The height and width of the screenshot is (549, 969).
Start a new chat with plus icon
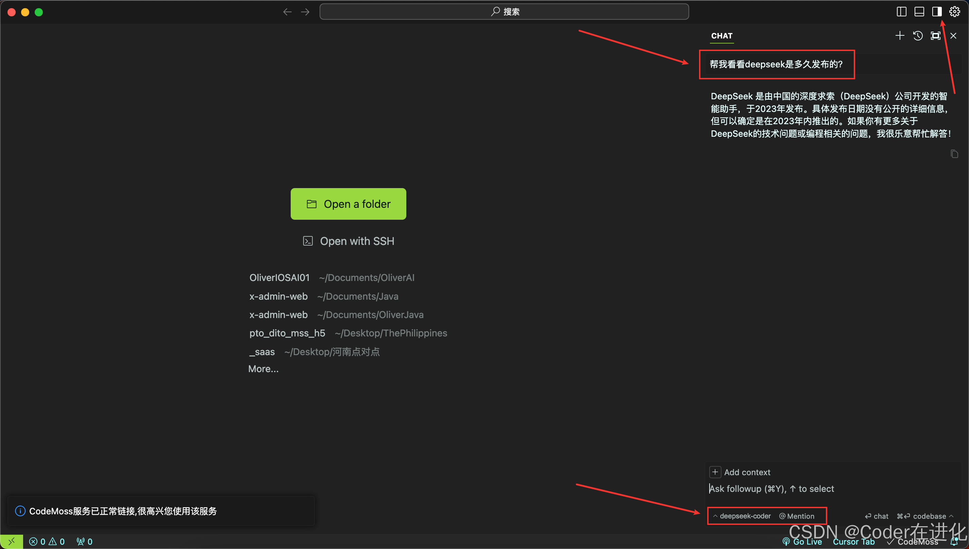(x=899, y=35)
